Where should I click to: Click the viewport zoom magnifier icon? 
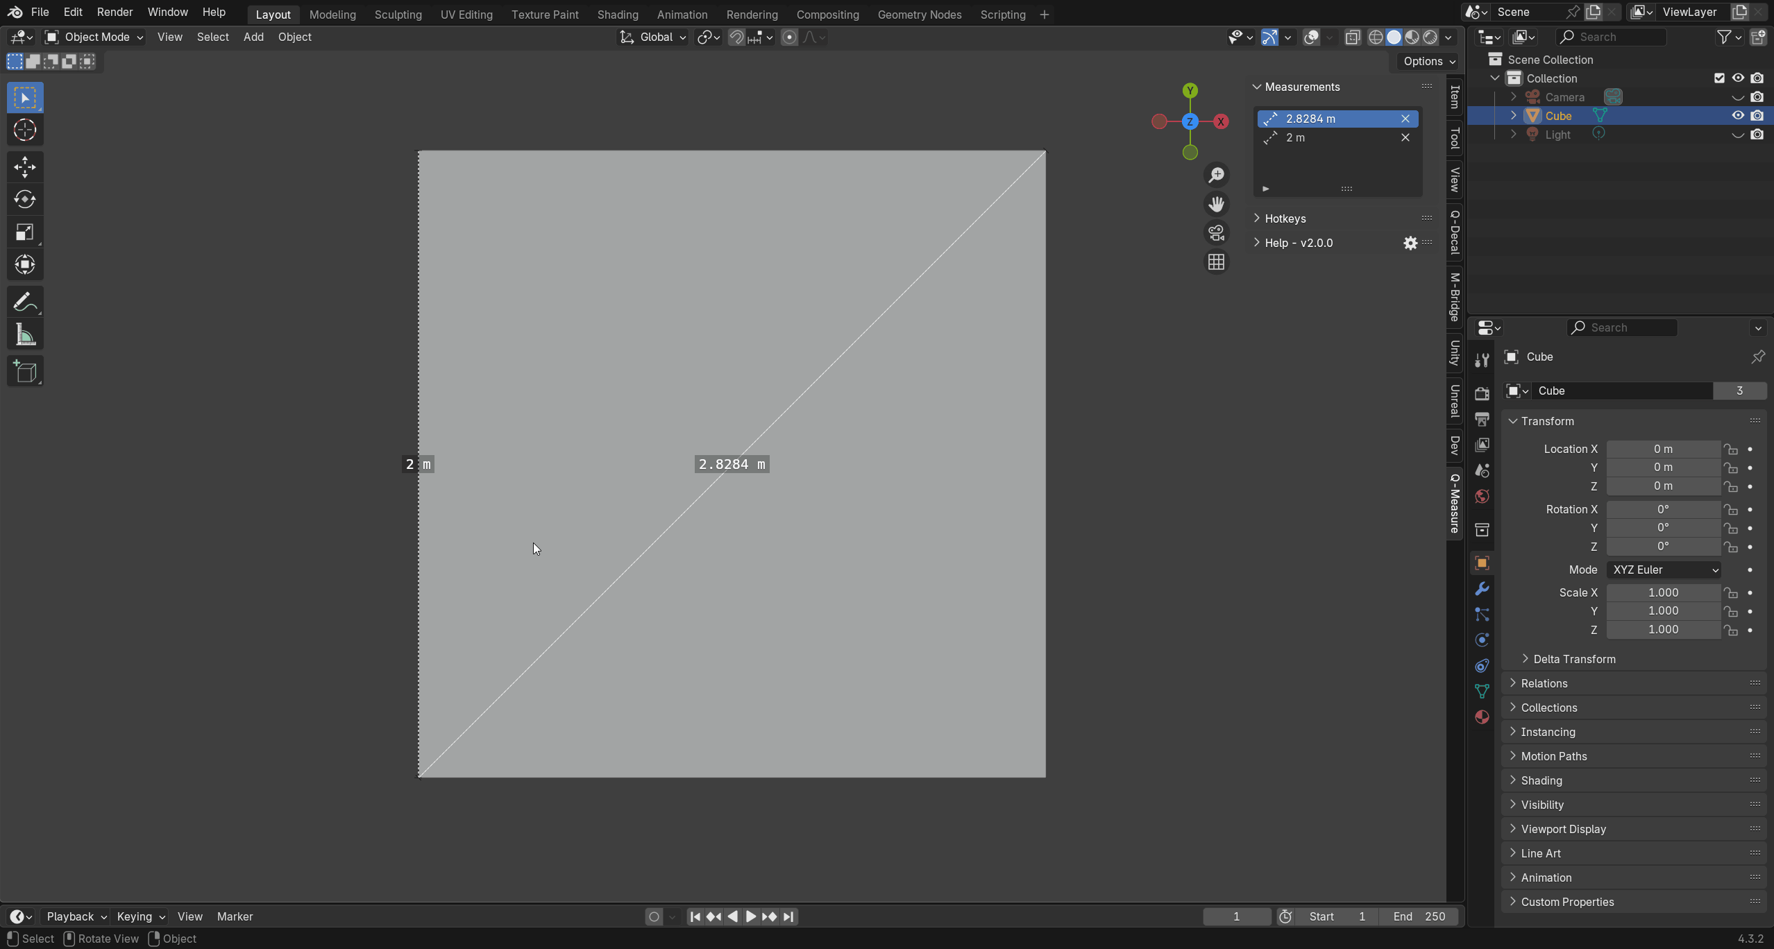pos(1216,175)
